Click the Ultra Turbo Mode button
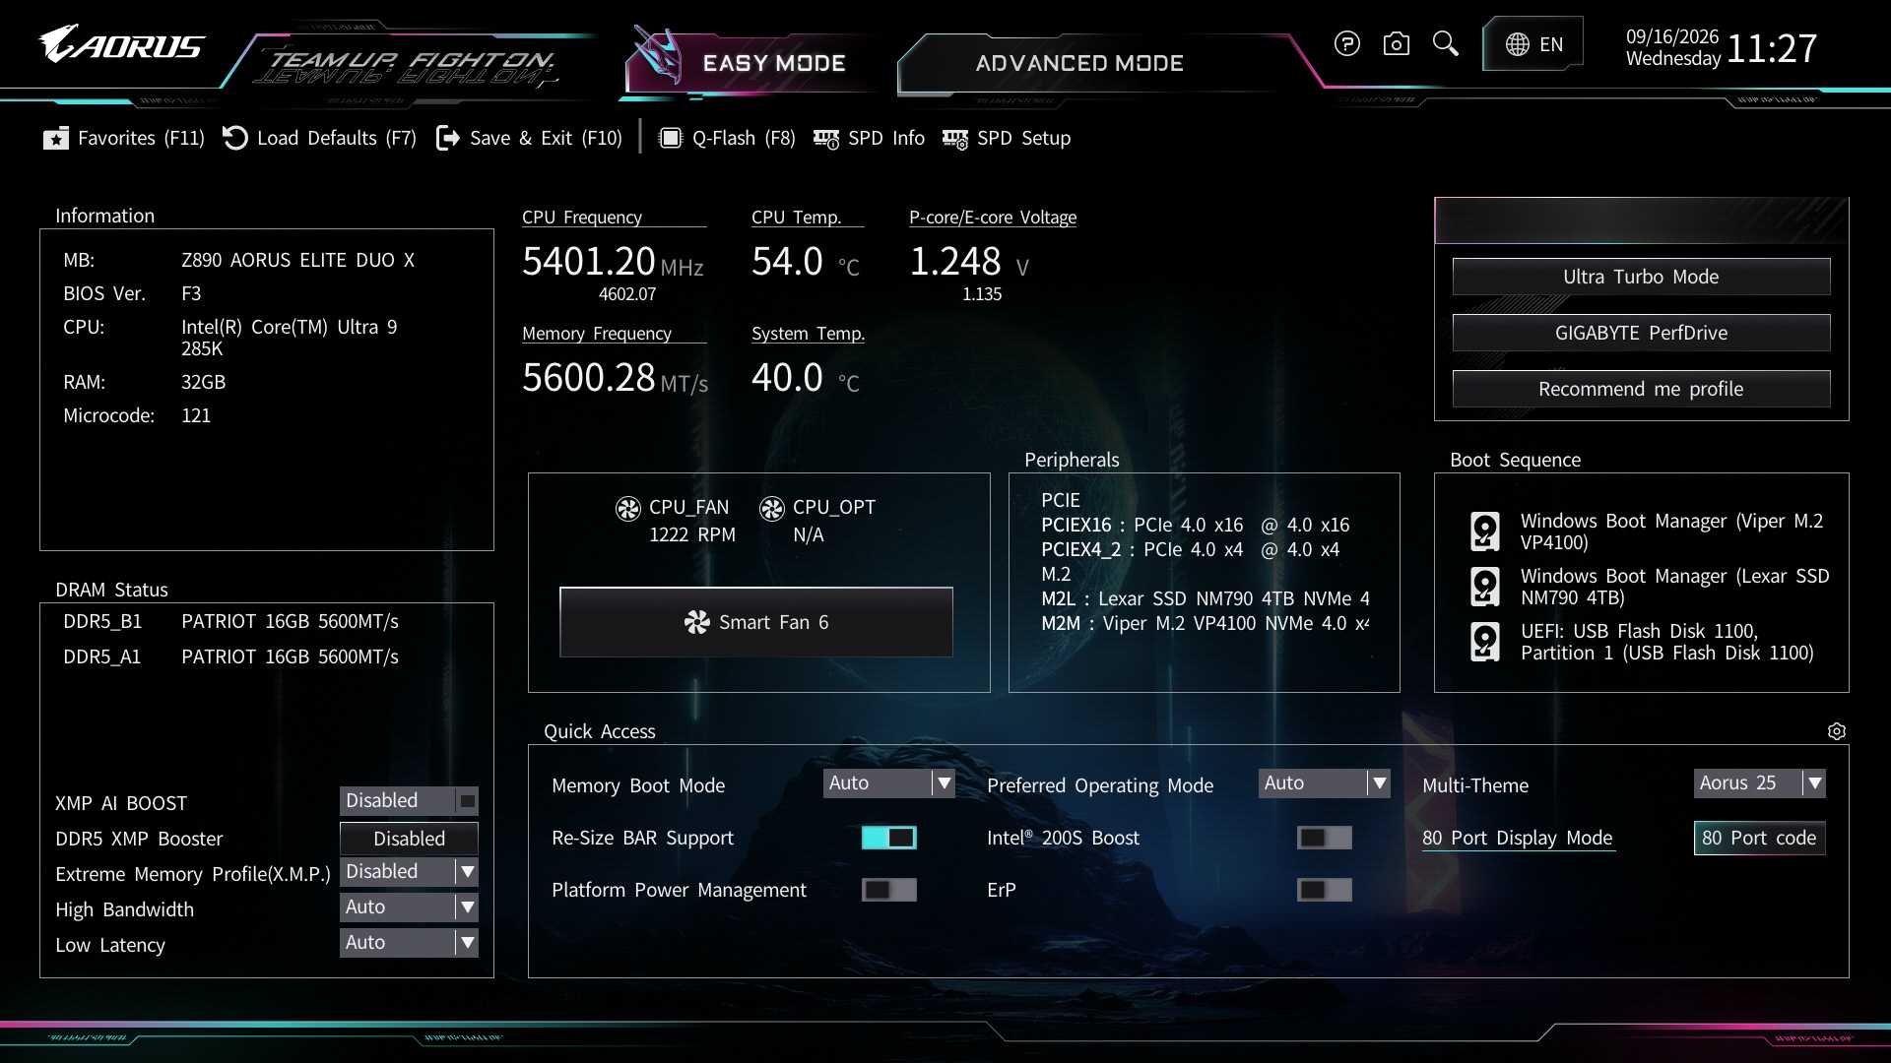 coord(1641,277)
